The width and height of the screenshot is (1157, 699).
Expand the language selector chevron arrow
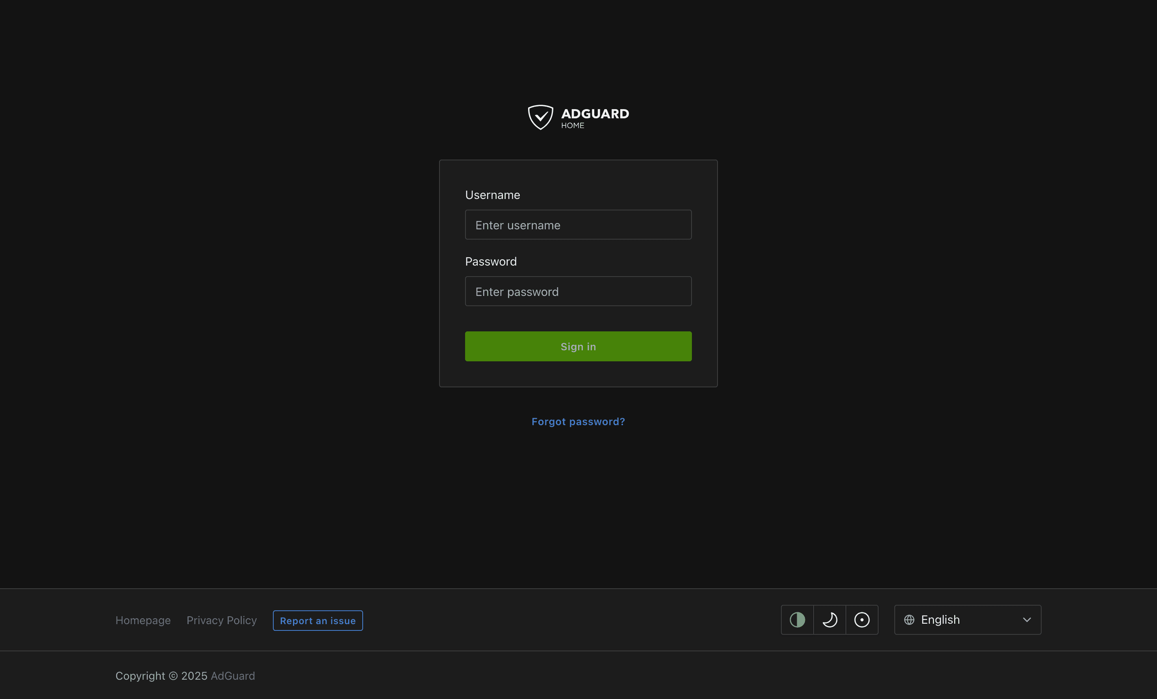pyautogui.click(x=1027, y=620)
